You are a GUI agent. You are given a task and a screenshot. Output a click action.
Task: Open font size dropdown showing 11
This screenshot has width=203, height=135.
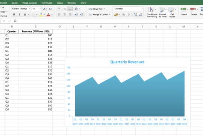(x=40, y=9)
